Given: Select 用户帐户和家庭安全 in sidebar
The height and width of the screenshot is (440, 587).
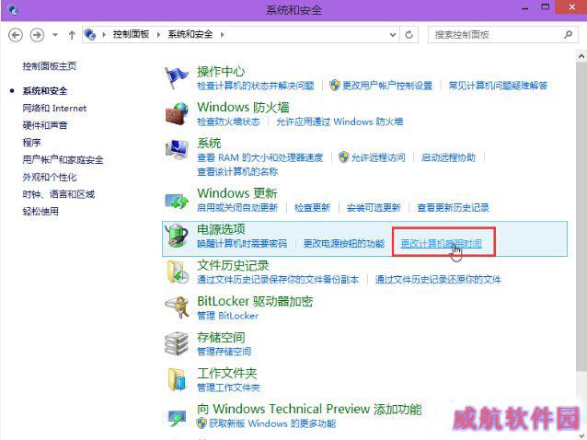Looking at the screenshot, I should 63,160.
